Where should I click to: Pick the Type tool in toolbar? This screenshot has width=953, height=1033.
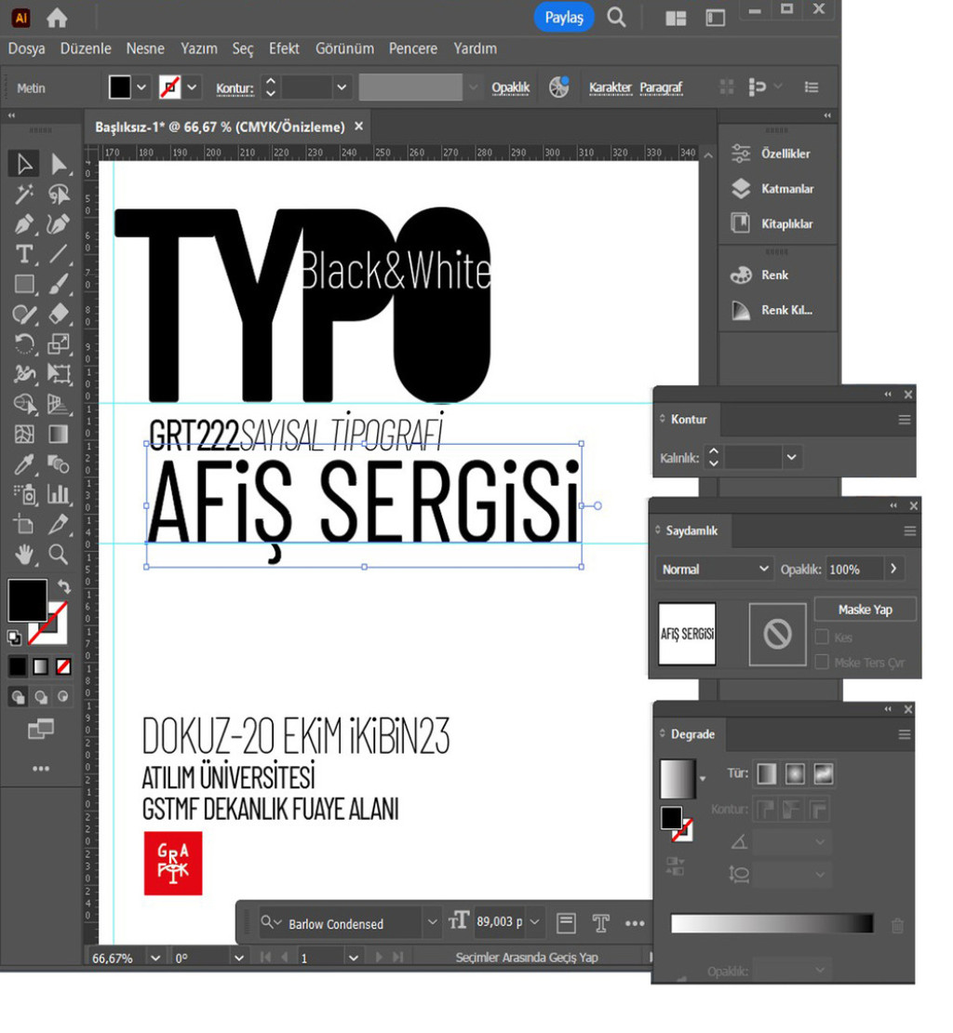click(24, 255)
